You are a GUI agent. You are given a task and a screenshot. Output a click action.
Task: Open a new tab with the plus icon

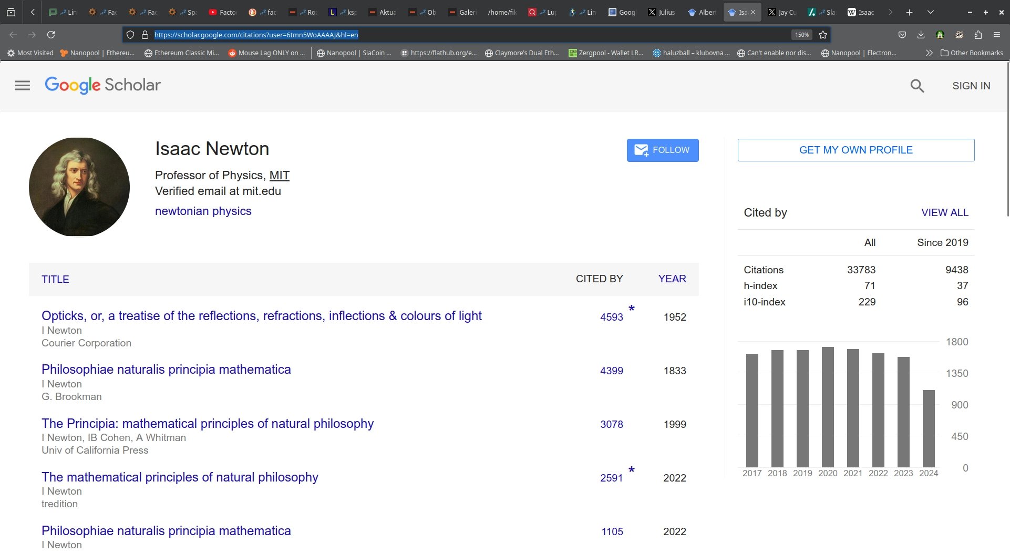[909, 12]
